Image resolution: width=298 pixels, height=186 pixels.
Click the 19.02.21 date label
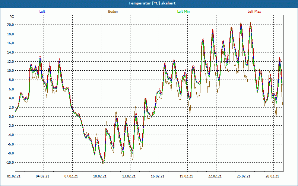pos(186,176)
